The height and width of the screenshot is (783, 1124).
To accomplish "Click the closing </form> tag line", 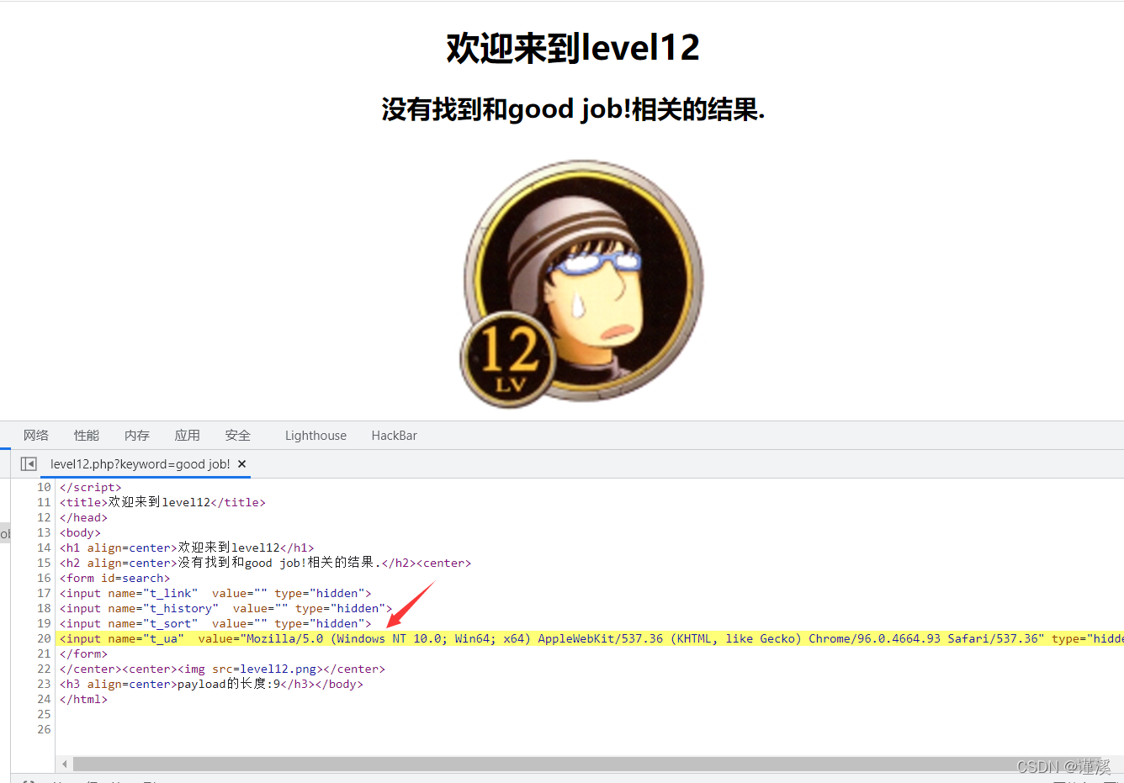I will tap(83, 653).
